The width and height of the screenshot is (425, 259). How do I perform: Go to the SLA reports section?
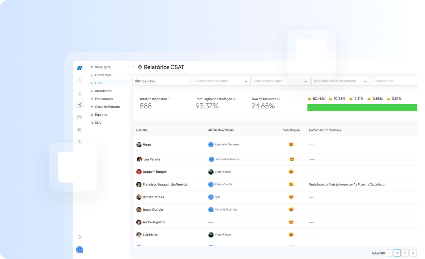(x=98, y=123)
